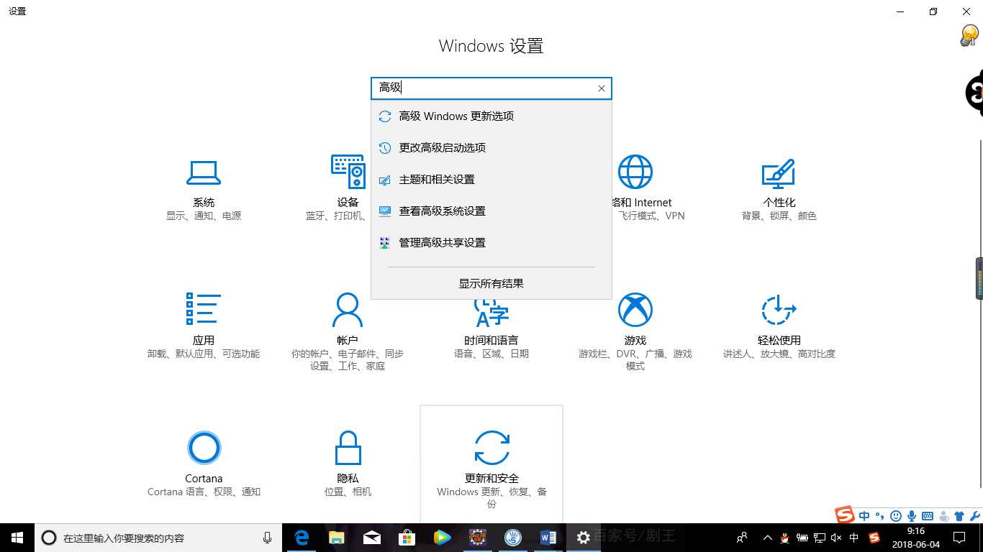Open the People taskbar icon
The width and height of the screenshot is (983, 552).
click(742, 538)
